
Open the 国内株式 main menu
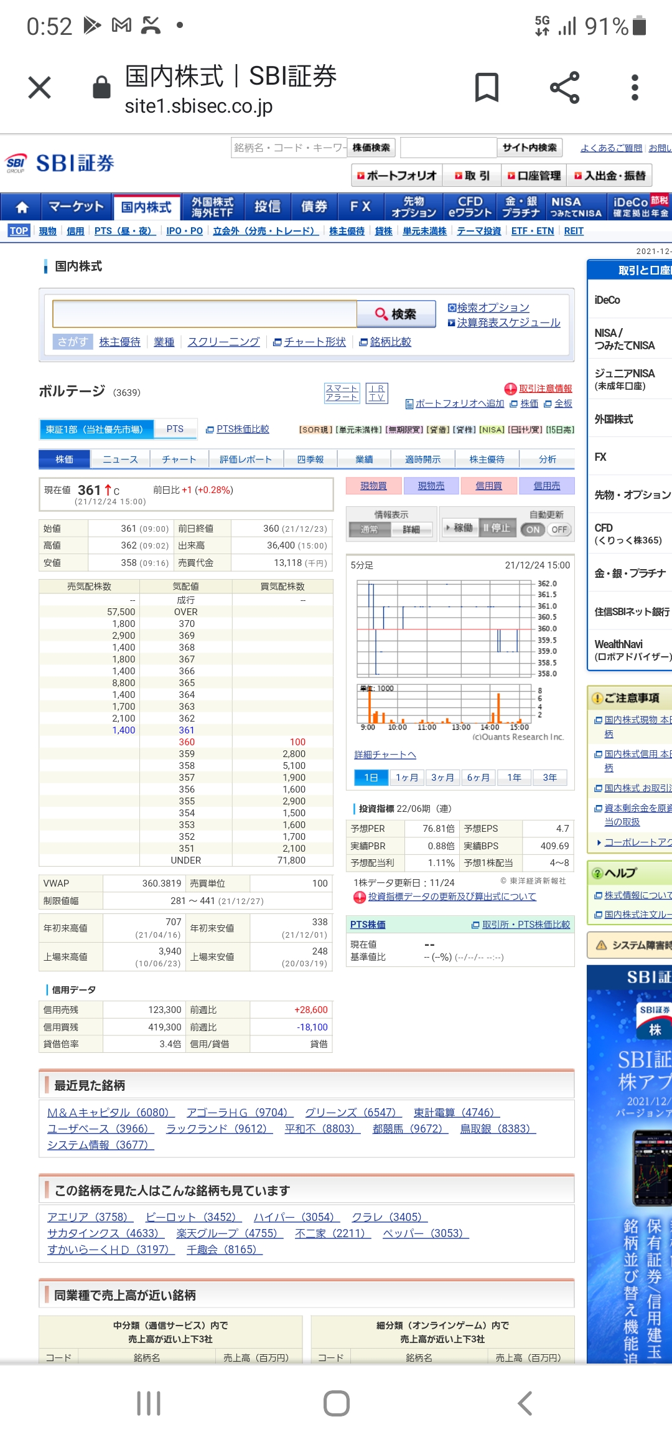pyautogui.click(x=147, y=207)
